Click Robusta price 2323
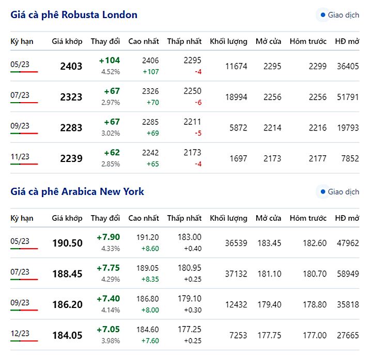372x358 pixels. pyautogui.click(x=71, y=97)
